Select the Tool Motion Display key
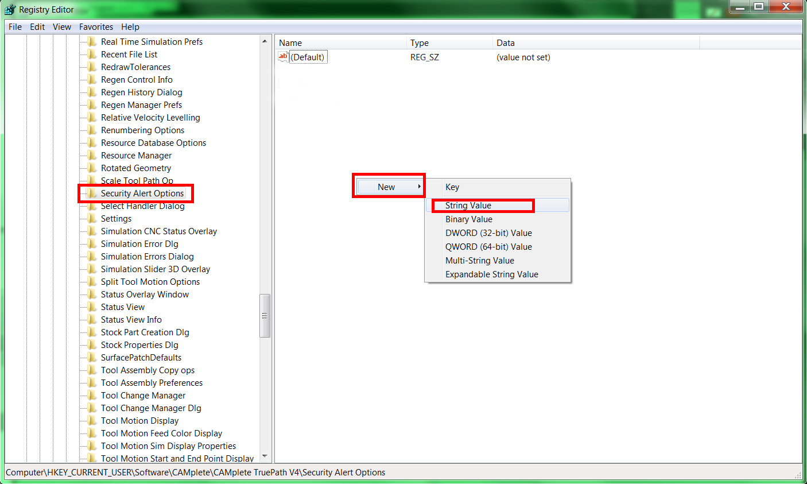This screenshot has height=484, width=807. (139, 421)
